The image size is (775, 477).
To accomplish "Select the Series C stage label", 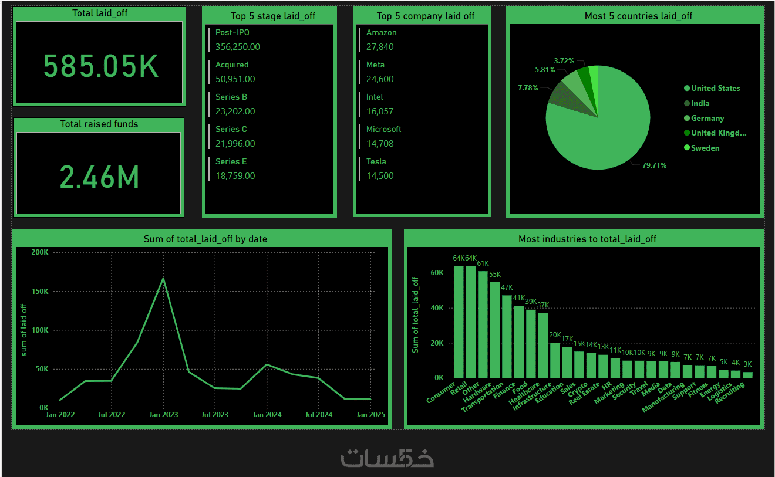I will [x=231, y=130].
